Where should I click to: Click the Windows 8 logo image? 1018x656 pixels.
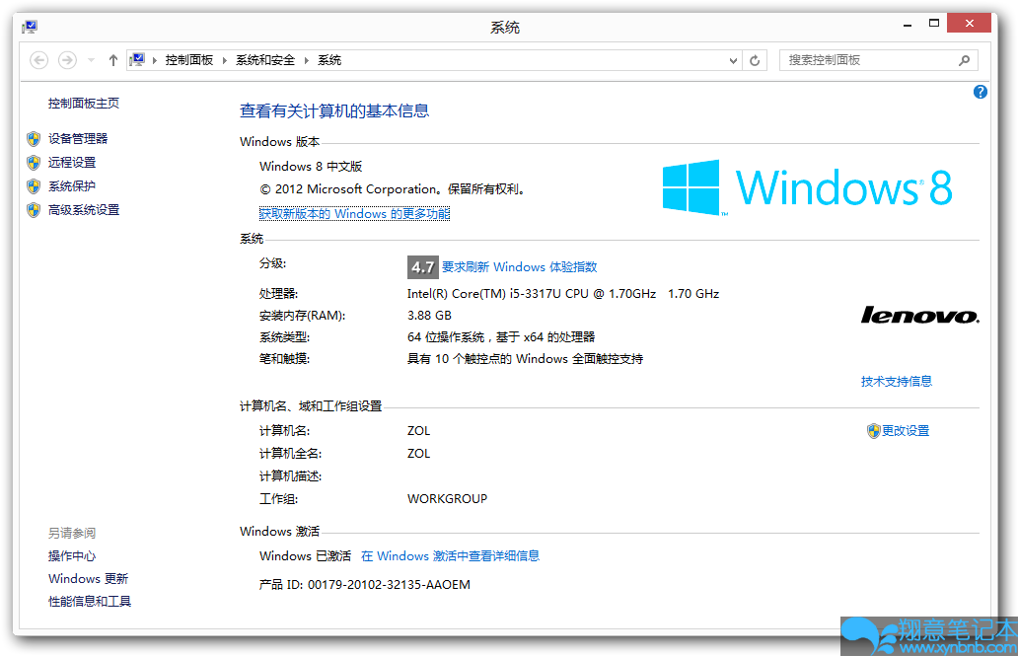807,187
